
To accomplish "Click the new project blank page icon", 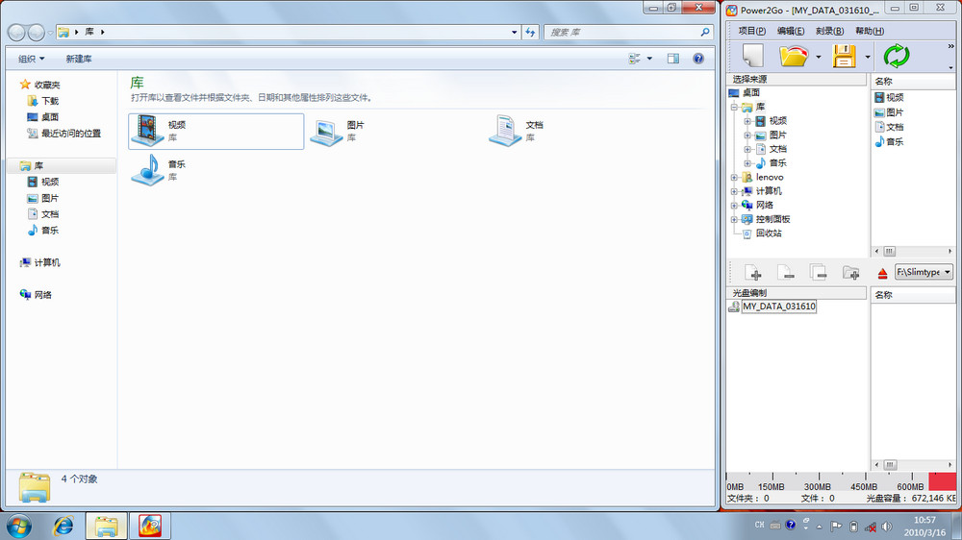I will click(x=751, y=56).
